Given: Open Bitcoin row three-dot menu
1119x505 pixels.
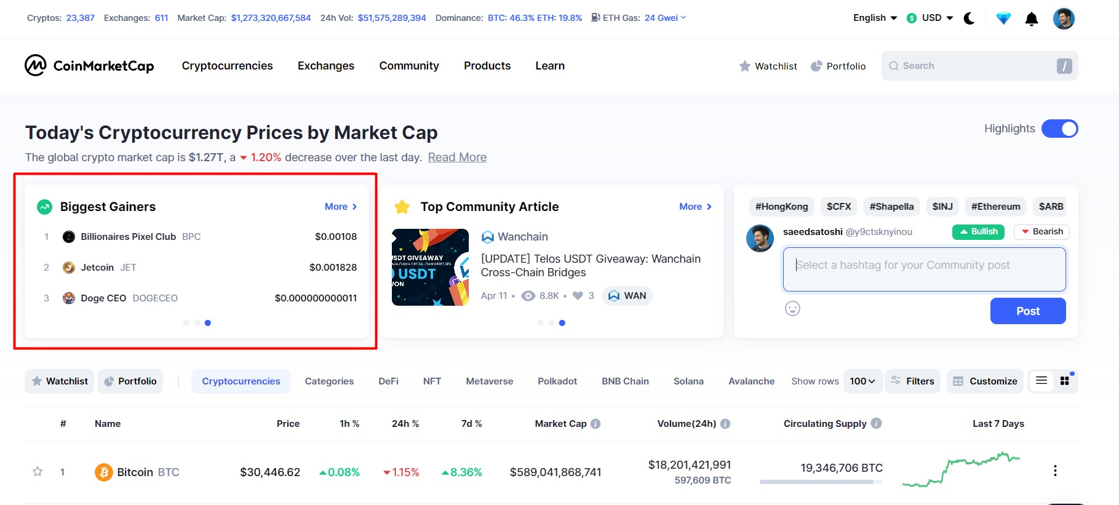Looking at the screenshot, I should (1055, 471).
